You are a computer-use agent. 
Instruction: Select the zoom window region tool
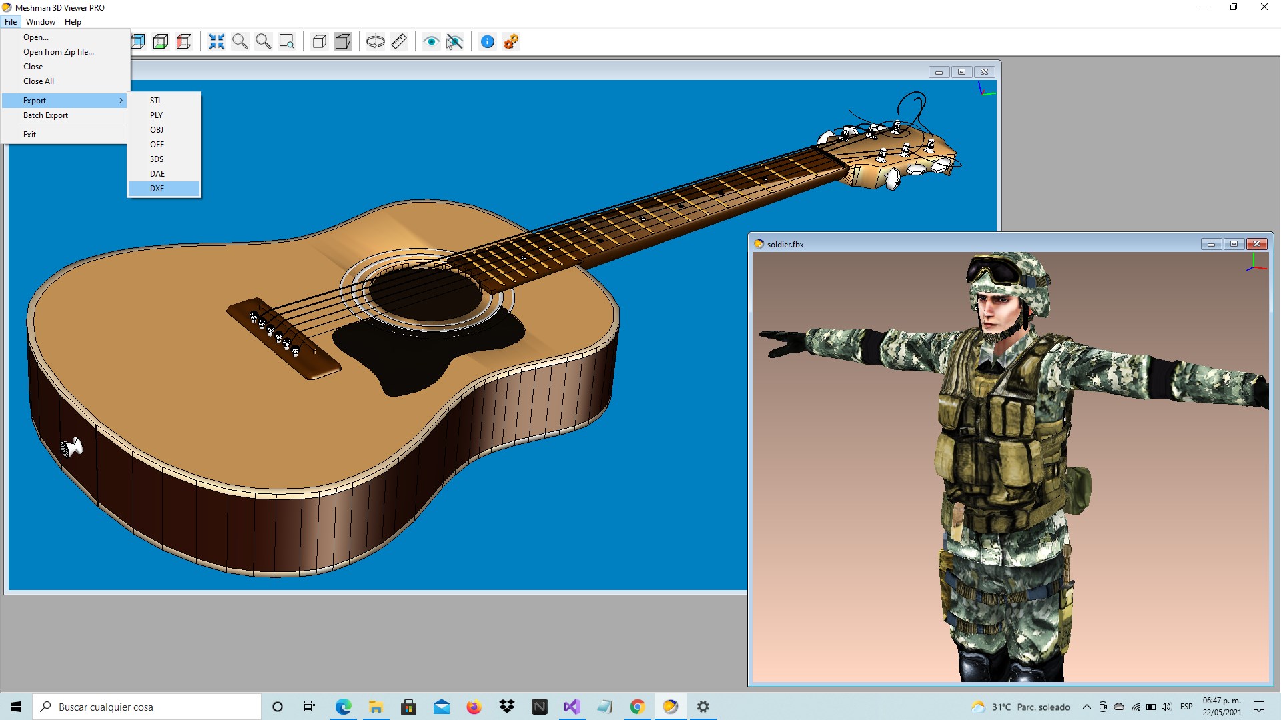[x=287, y=42]
